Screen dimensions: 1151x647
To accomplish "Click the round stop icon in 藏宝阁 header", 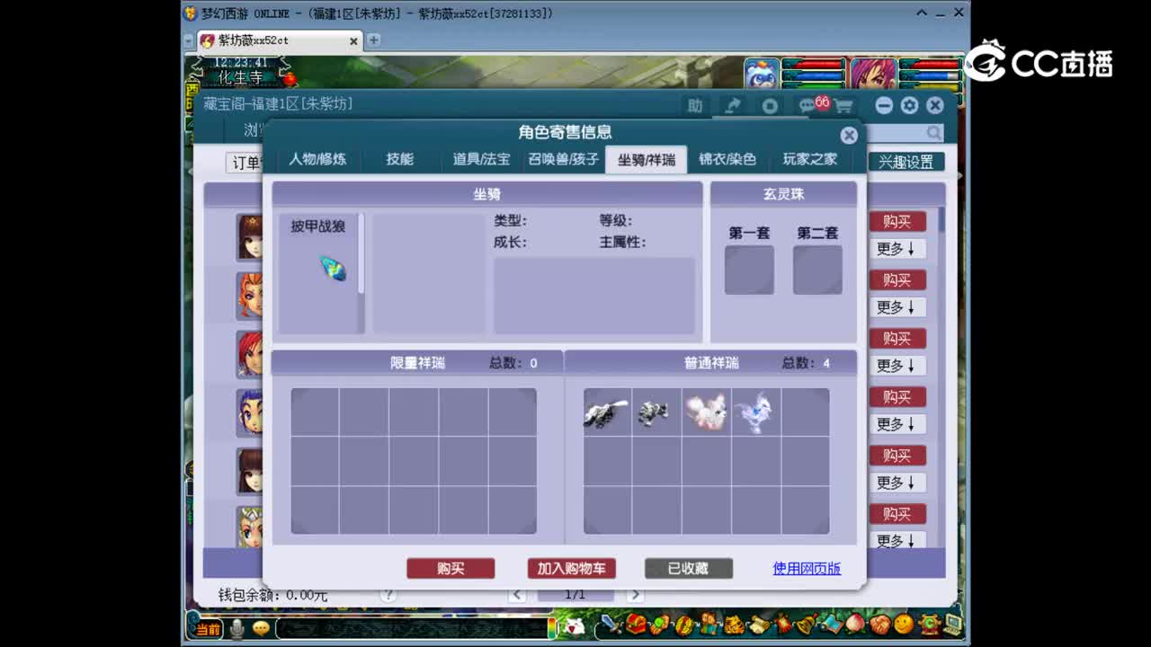I will (770, 106).
